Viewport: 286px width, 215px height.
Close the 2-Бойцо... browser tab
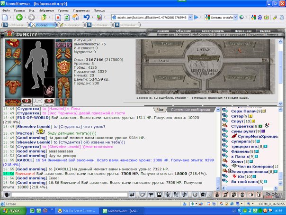coord(54,25)
